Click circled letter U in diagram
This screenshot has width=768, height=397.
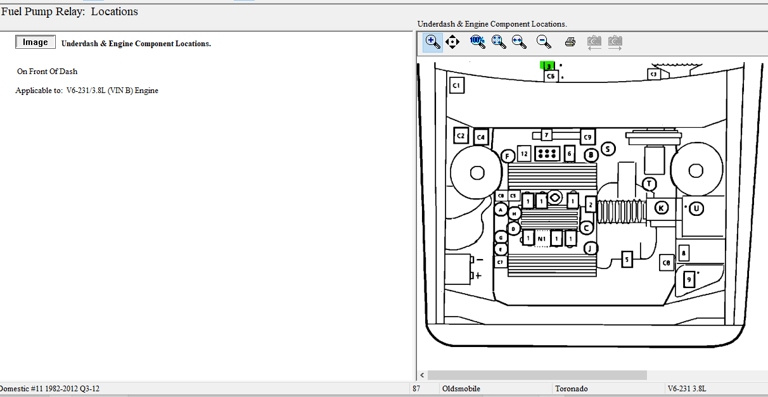tap(697, 208)
